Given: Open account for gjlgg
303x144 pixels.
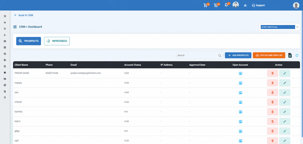Looking at the screenshot, I should pos(240,131).
